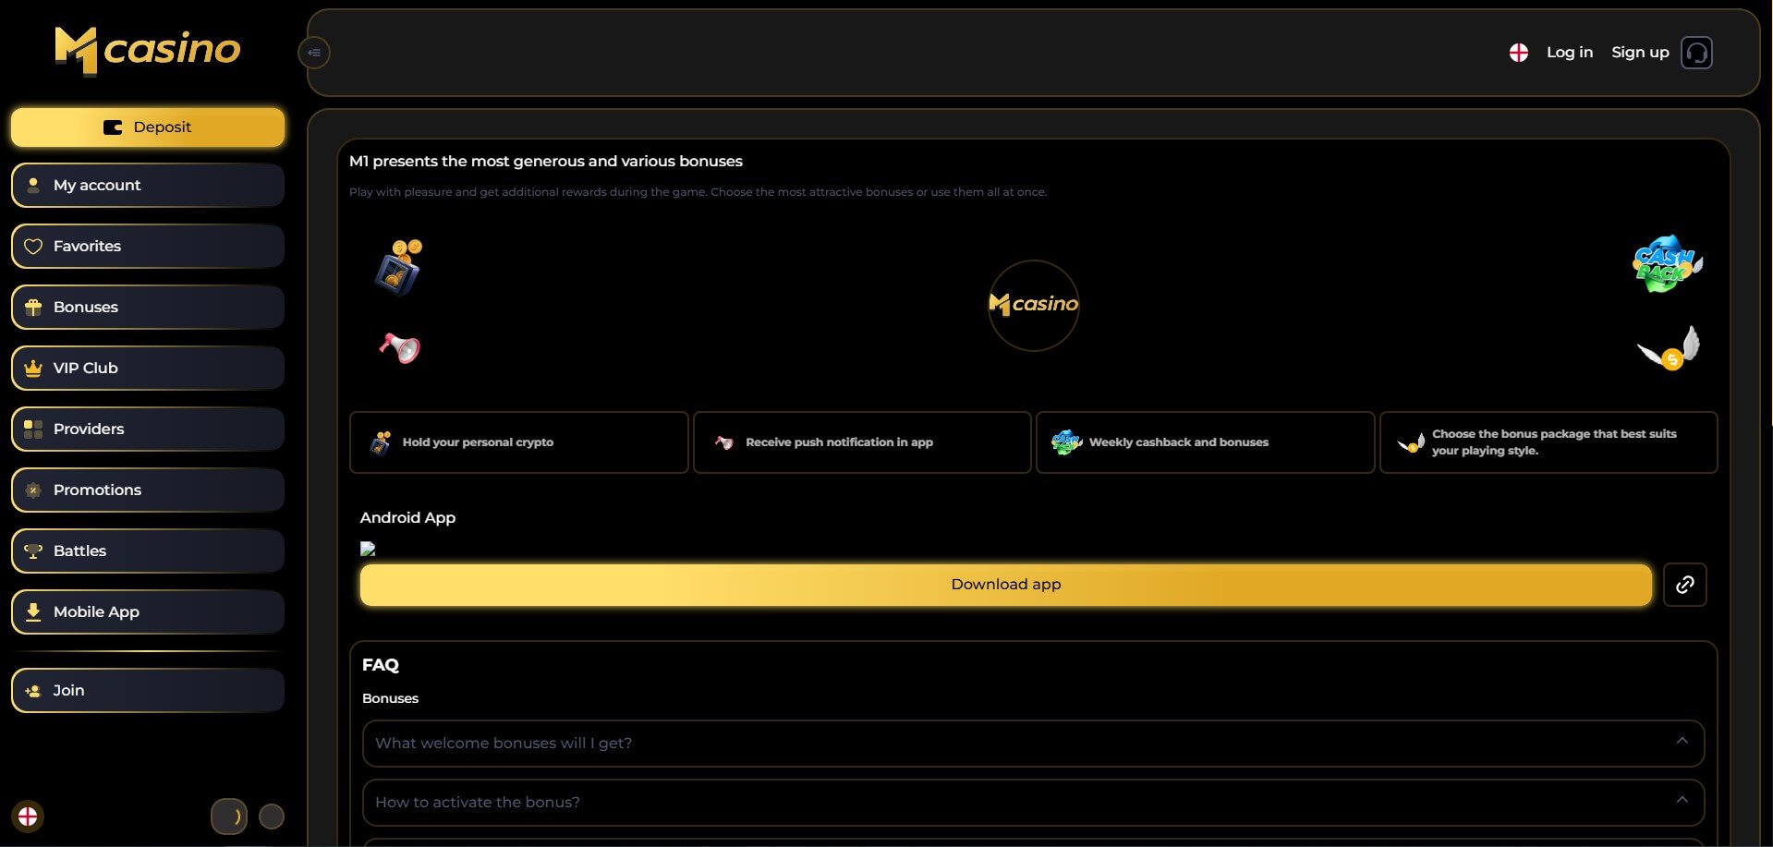This screenshot has height=847, width=1773.
Task: Click chevron on activate the bonus question
Action: click(1682, 800)
